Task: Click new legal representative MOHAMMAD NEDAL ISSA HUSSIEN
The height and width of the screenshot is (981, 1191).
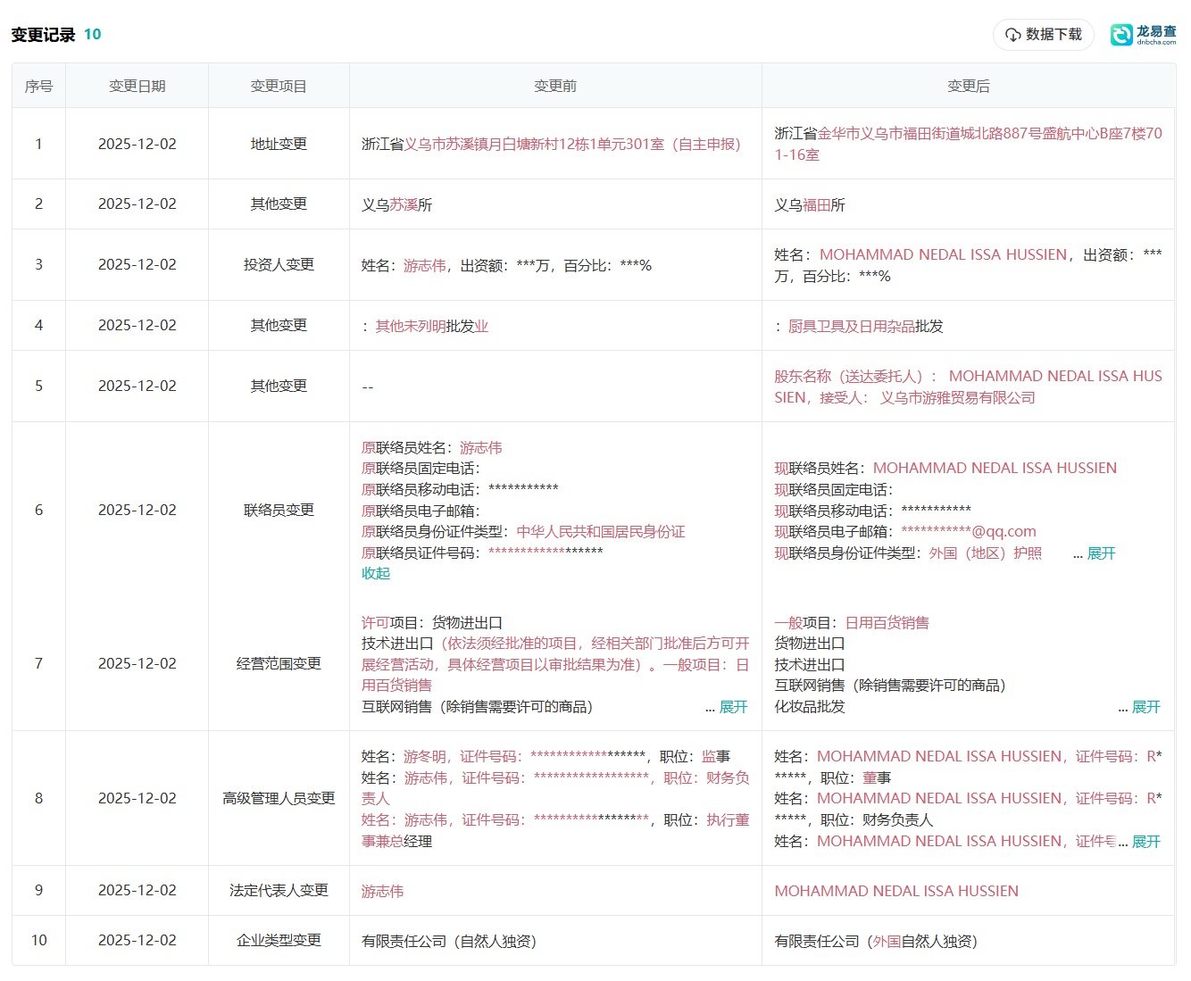Action: (895, 891)
